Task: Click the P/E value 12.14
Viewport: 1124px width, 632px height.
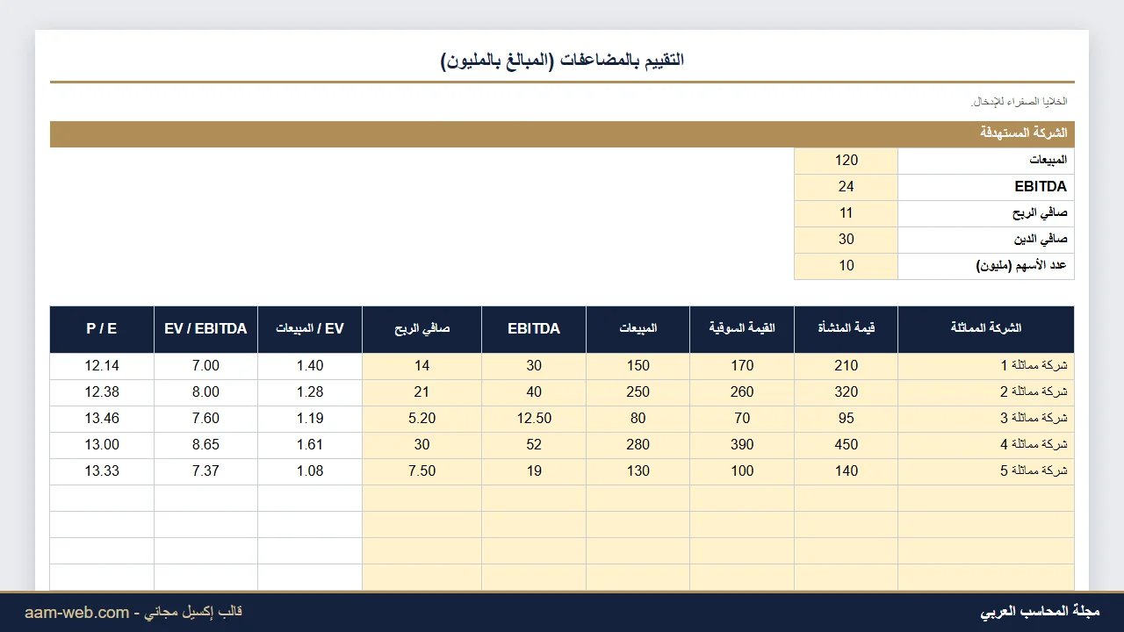Action: click(102, 366)
